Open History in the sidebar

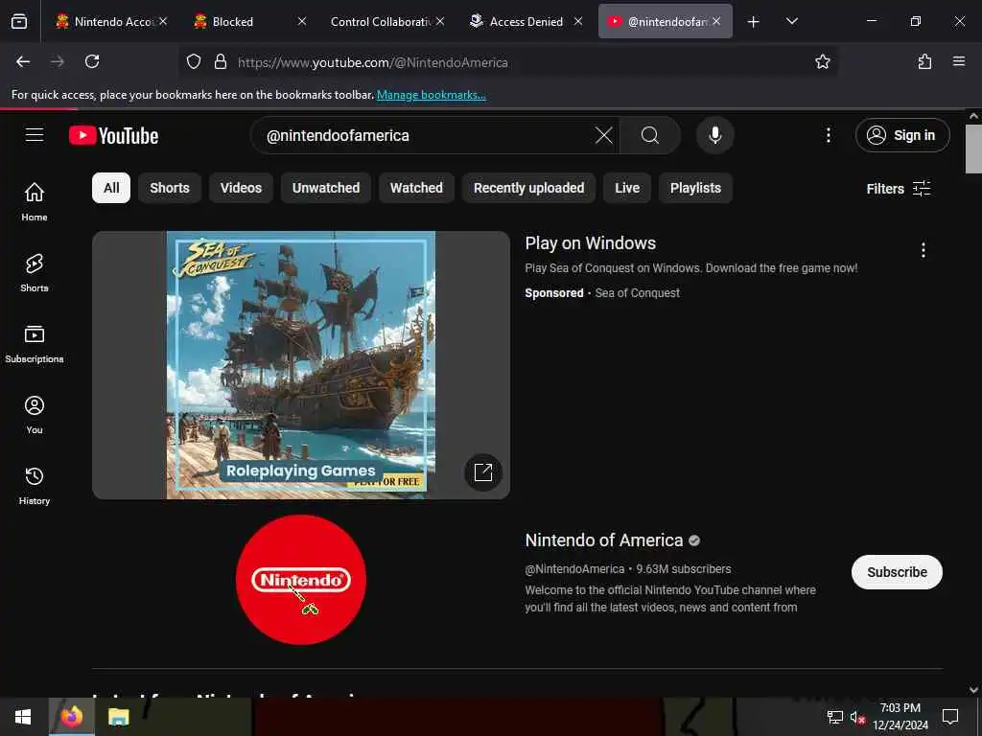point(35,485)
